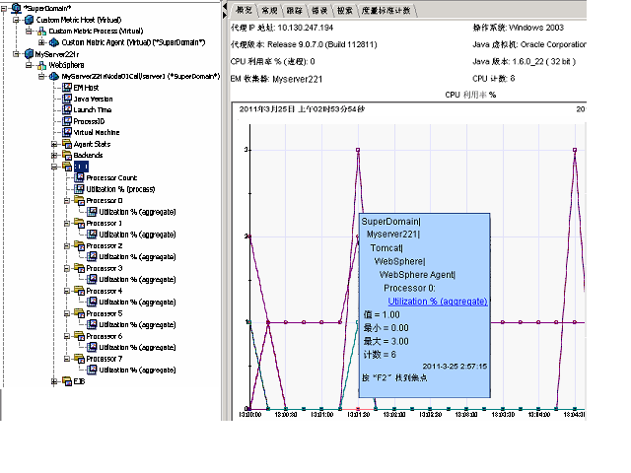
Task: Collapse the WebSphere process node
Action: [x=29, y=65]
